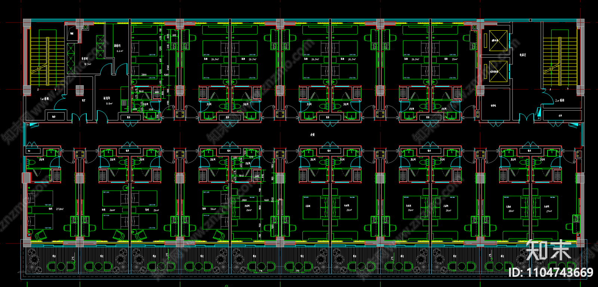Image resolution: width=598 pixels, height=287 pixels.
Task: Select the upper elevator shaft symbol
Action: tap(499, 40)
